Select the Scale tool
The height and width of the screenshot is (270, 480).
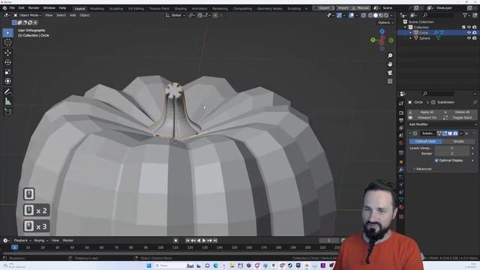[x=8, y=72]
